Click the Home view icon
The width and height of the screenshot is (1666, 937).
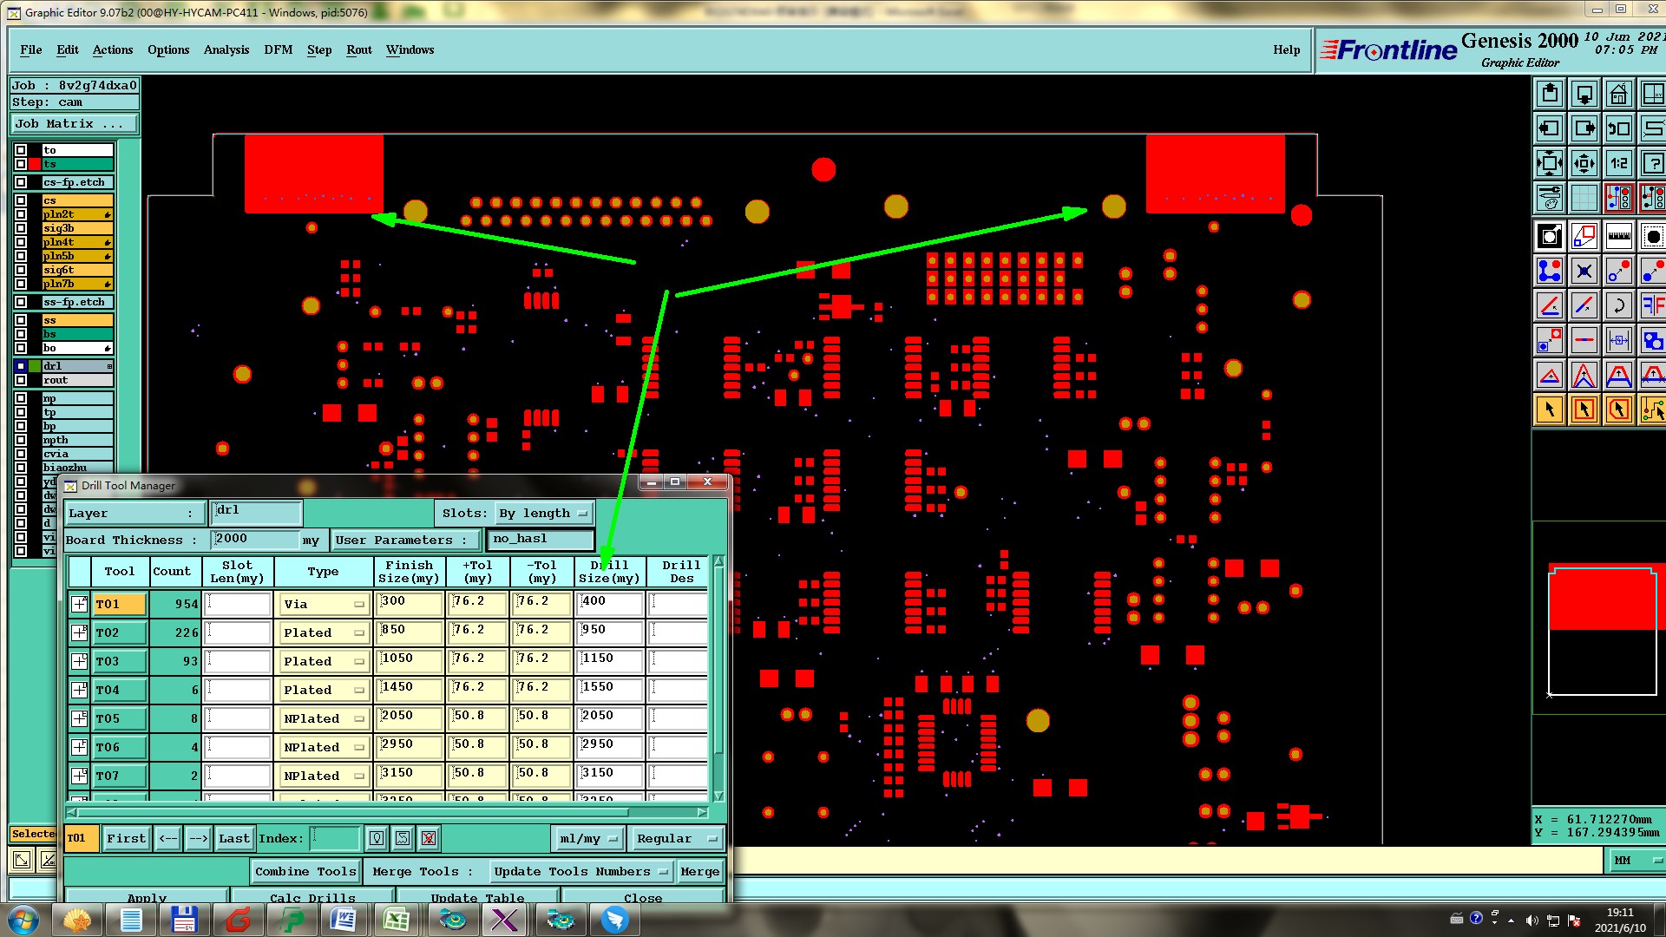pyautogui.click(x=1618, y=94)
